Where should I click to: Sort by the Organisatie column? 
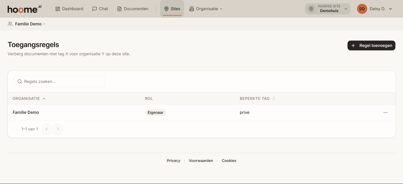[x=29, y=98]
